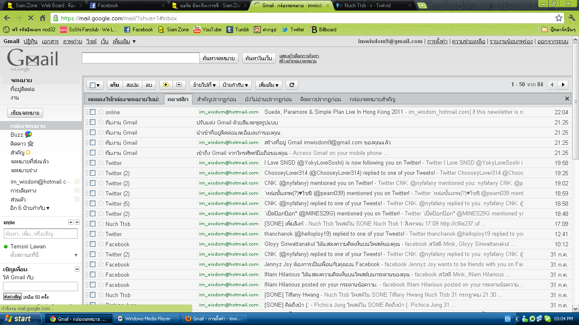579x325 pixels.
Task: Click the color swatch beside the "การเดินทาง" label
Action: tap(77, 190)
